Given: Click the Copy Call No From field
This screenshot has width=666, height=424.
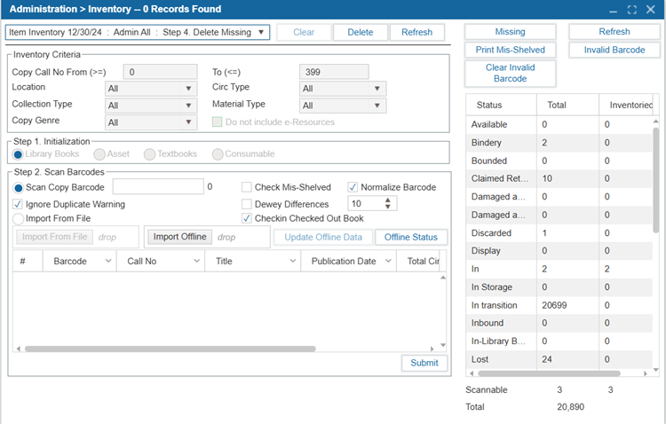Looking at the screenshot, I should point(160,72).
